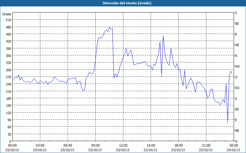Select the 'SO' compass direction label
Image resolution: width=246 pixels, height=153 pixels.
tap(237, 88)
